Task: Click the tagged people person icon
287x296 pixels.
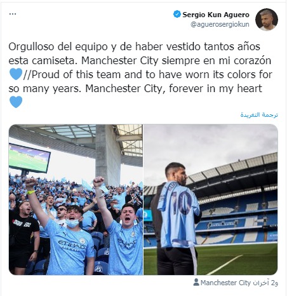Action: (x=196, y=282)
